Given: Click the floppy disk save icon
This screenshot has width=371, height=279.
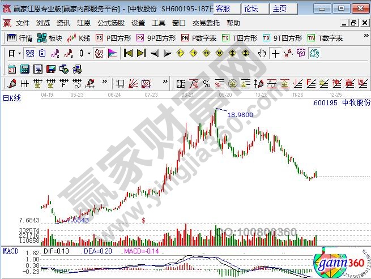Looking at the screenshot, I should coord(51,68).
